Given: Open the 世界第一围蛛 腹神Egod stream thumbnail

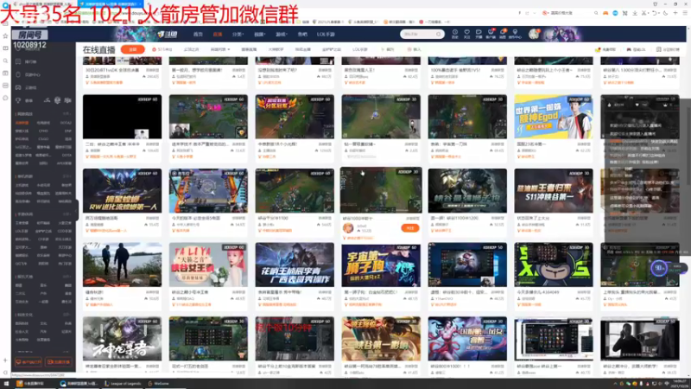Looking at the screenshot, I should (x=554, y=117).
